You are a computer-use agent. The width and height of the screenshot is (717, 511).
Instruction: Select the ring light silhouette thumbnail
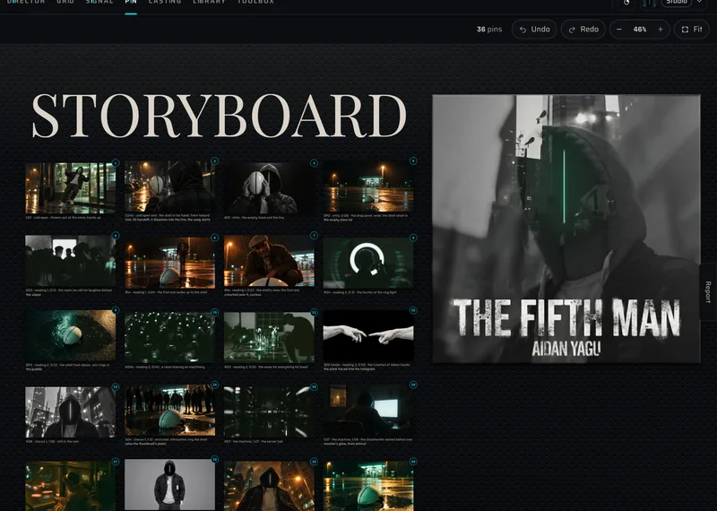(x=368, y=263)
